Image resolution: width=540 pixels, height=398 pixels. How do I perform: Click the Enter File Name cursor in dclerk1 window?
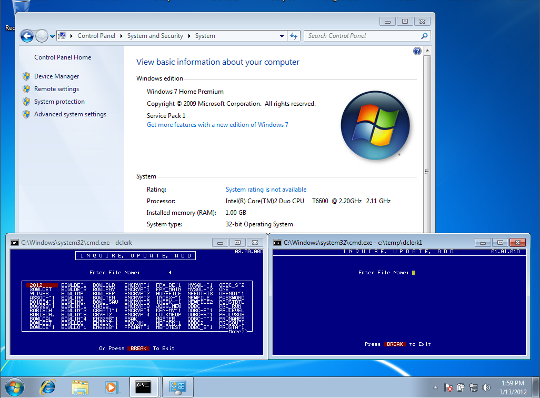[414, 273]
